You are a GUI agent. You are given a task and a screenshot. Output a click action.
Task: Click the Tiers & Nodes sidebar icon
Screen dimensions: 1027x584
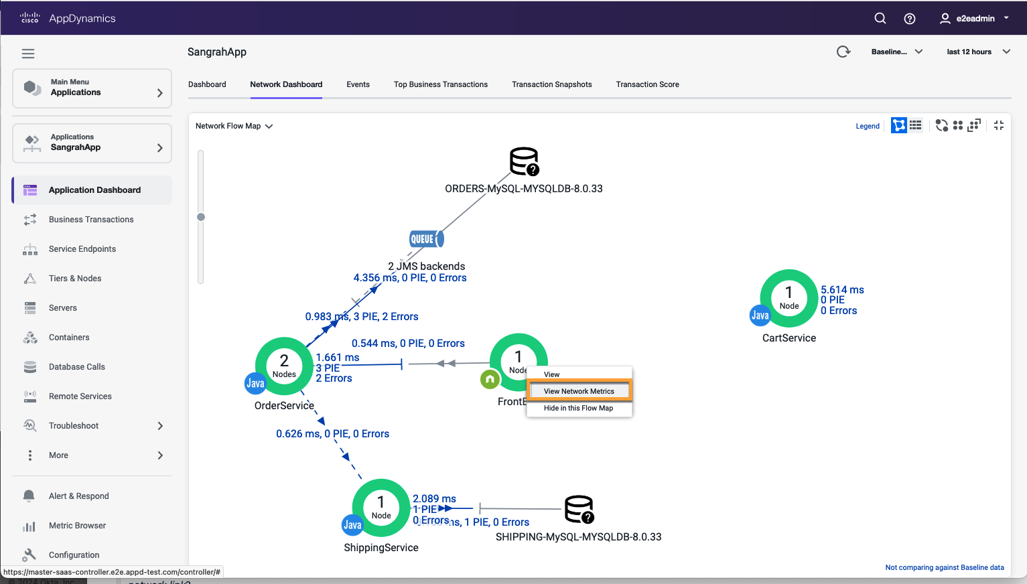(30, 279)
